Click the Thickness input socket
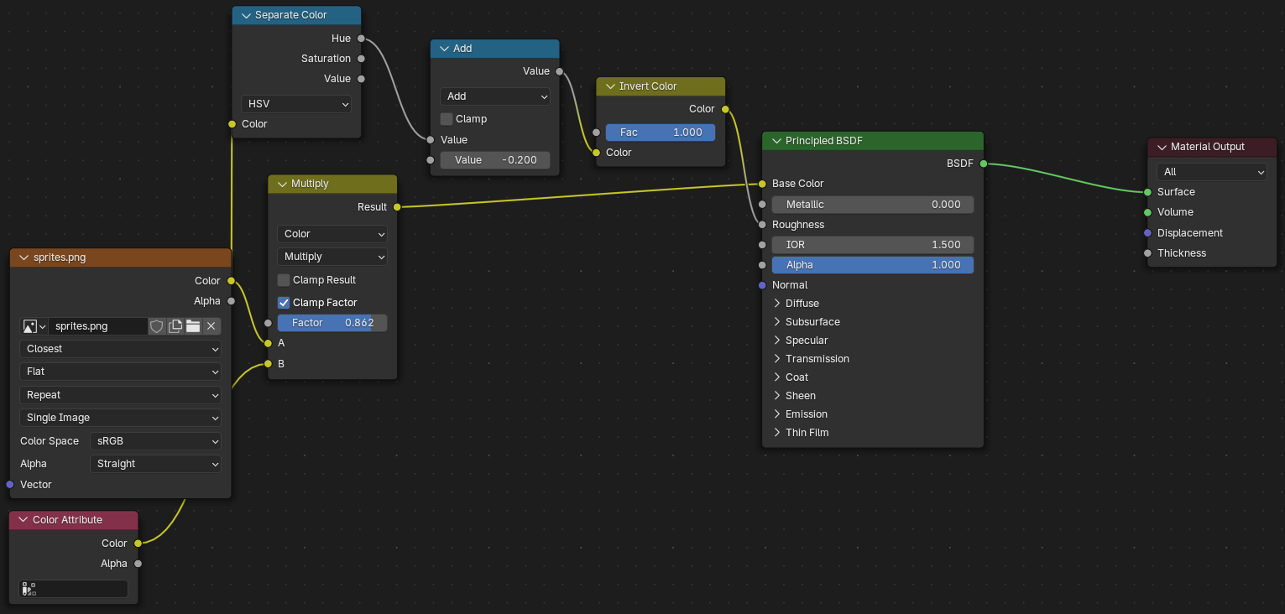This screenshot has height=614, width=1285. point(1147,253)
